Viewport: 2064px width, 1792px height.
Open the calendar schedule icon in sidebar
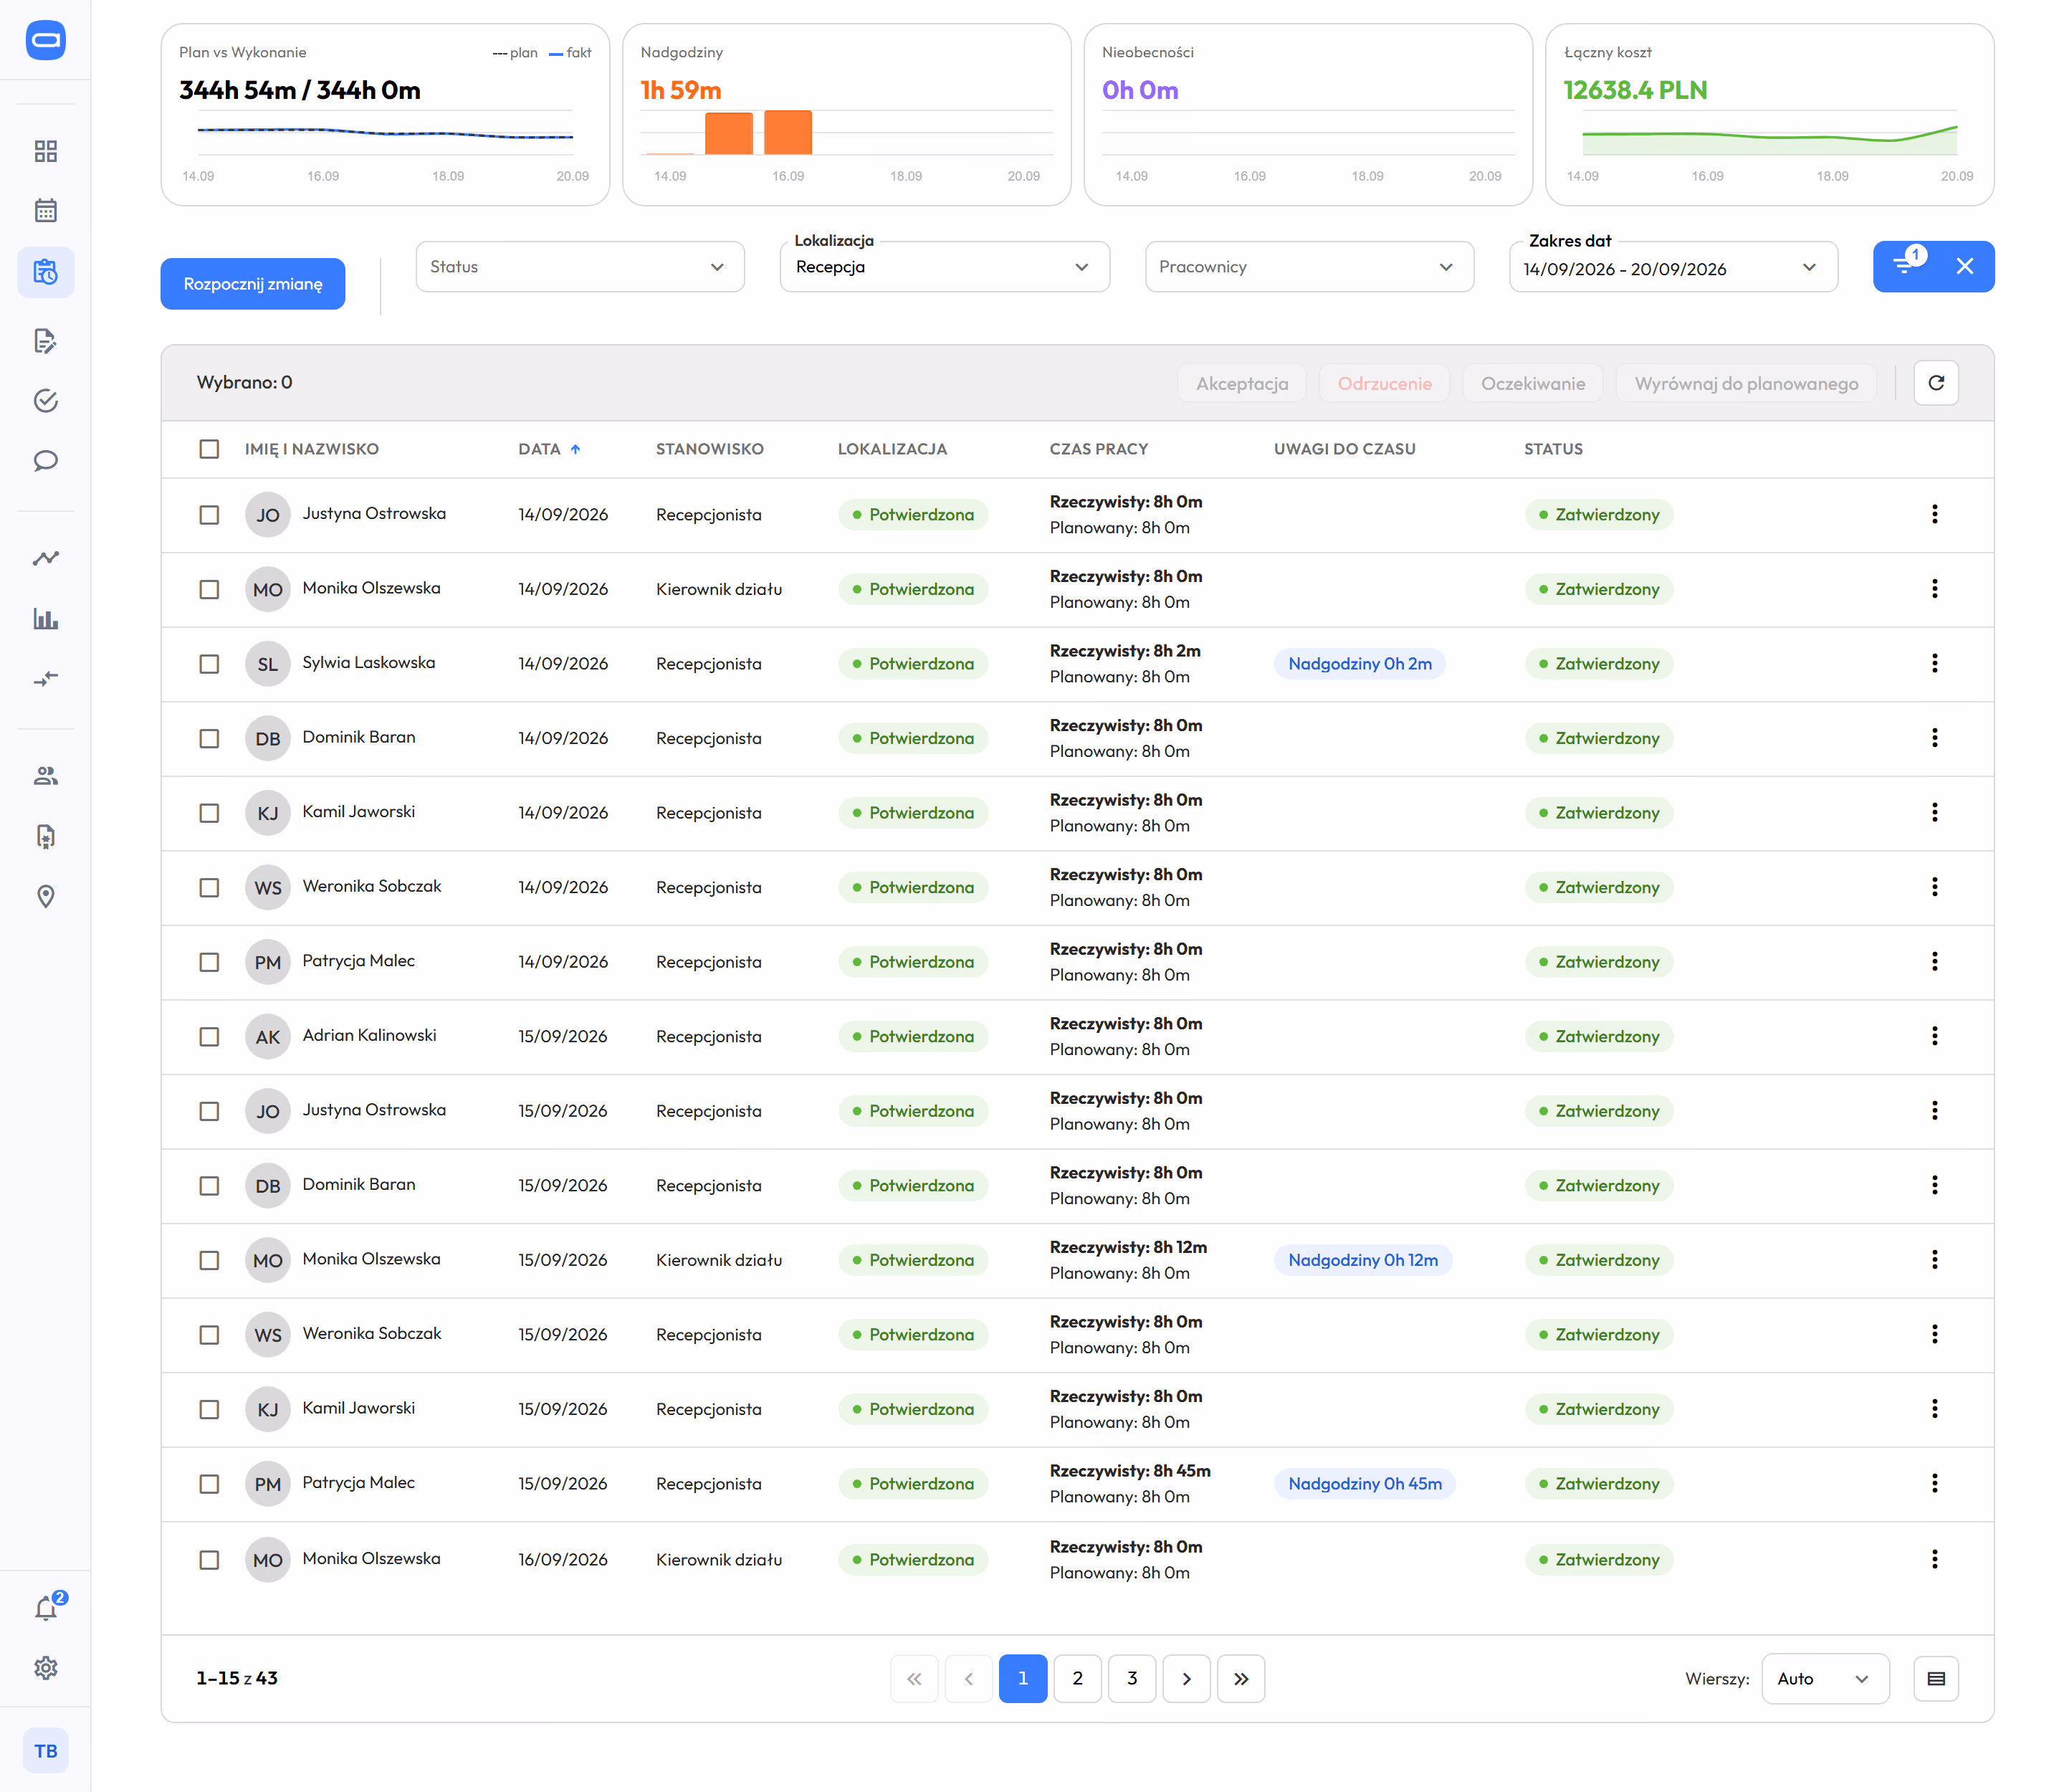pos(45,211)
